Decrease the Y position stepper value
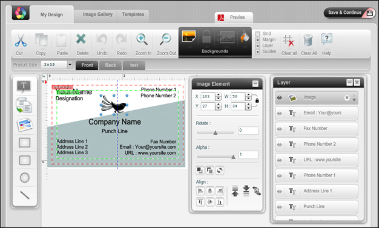 point(219,108)
